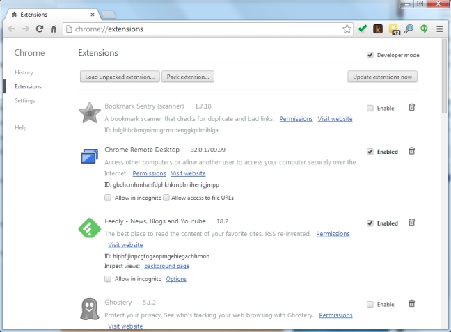451x332 pixels.
Task: Allow Chrome Remote Desktop in incognito
Action: tap(108, 198)
